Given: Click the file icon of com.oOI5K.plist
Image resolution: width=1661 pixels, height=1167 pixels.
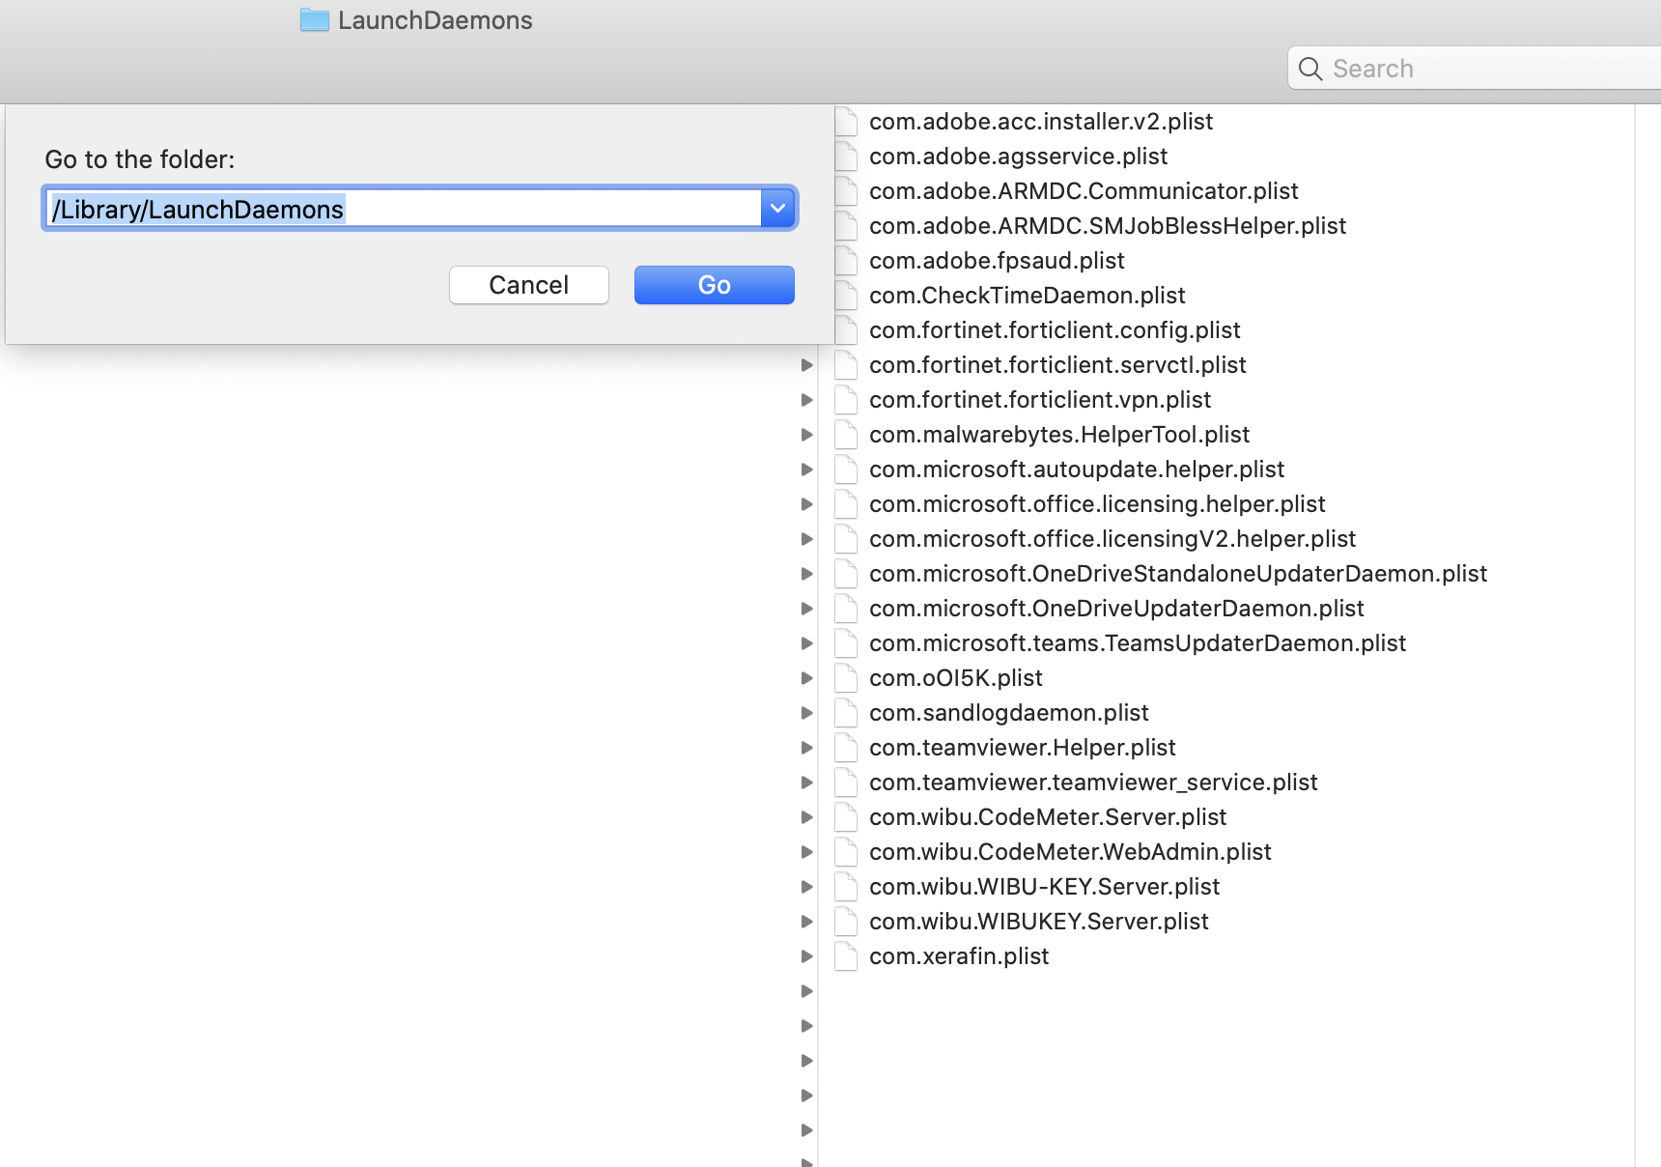Looking at the screenshot, I should pos(846,678).
